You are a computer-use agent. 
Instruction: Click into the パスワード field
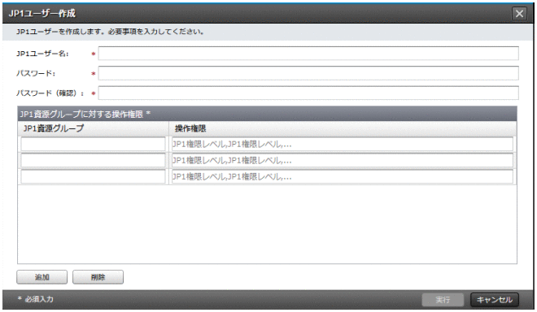(x=308, y=73)
